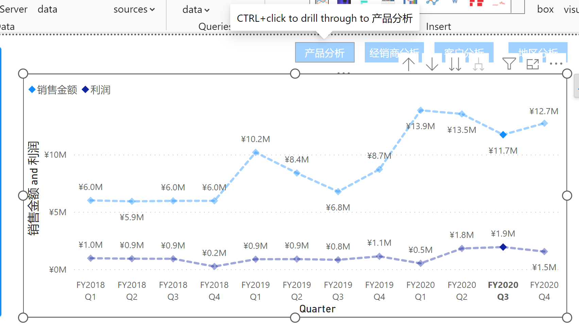Turn on drill down mode arrow

click(x=432, y=64)
